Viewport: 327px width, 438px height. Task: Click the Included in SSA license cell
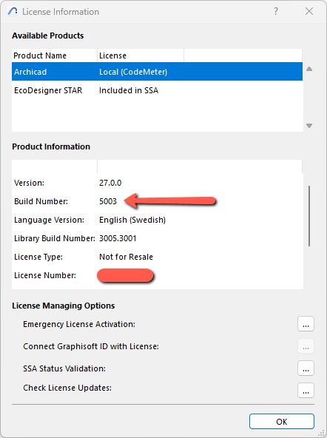(129, 90)
